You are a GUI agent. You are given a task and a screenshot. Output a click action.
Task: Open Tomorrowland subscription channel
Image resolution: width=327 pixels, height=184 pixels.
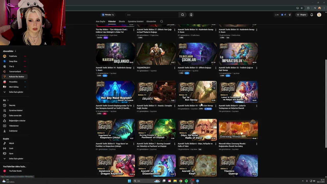pyautogui.click(x=15, y=72)
